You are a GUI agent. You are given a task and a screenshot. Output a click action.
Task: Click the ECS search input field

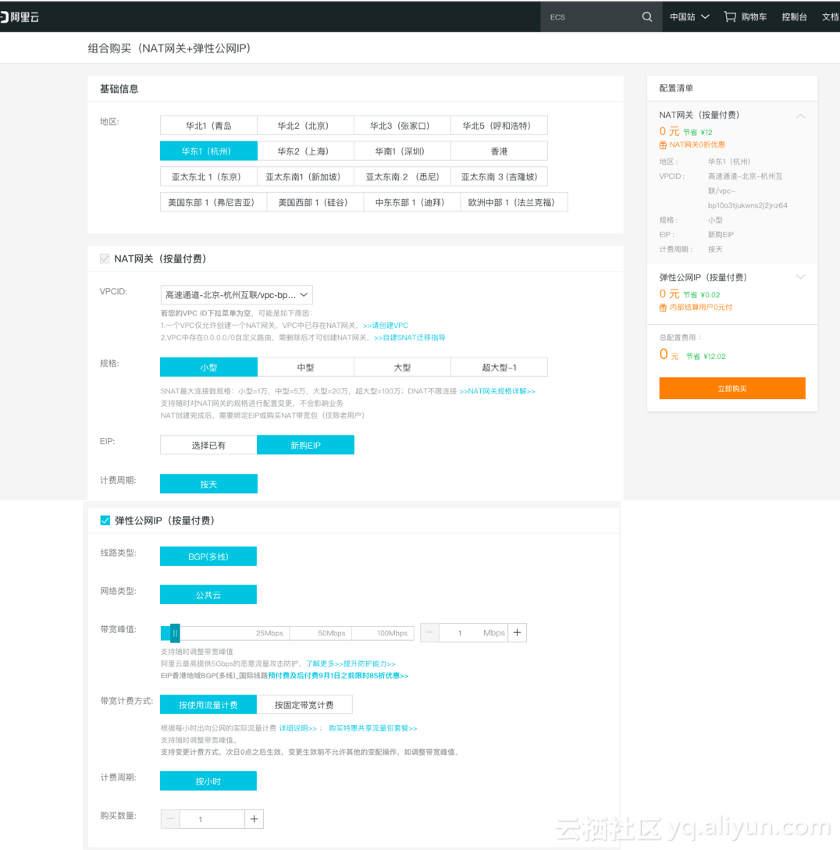click(591, 17)
